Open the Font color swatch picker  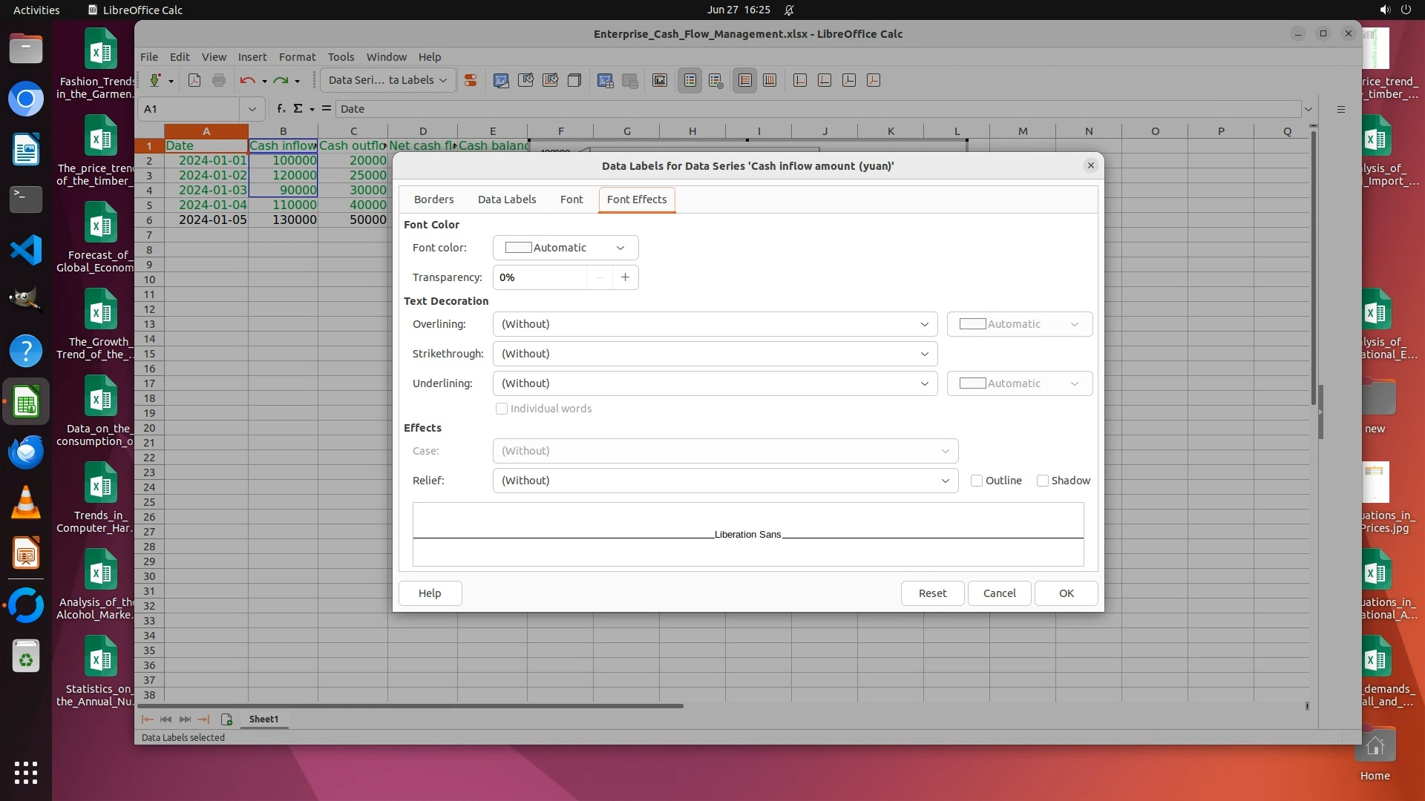point(565,248)
